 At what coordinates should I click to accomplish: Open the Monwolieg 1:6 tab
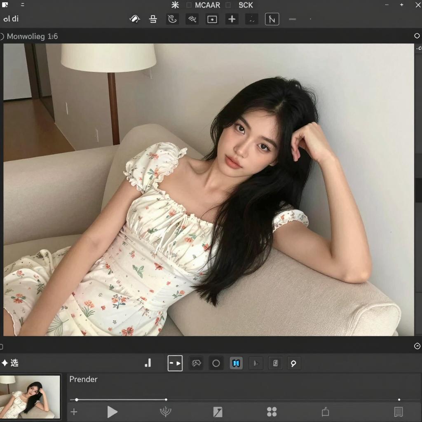pos(32,36)
